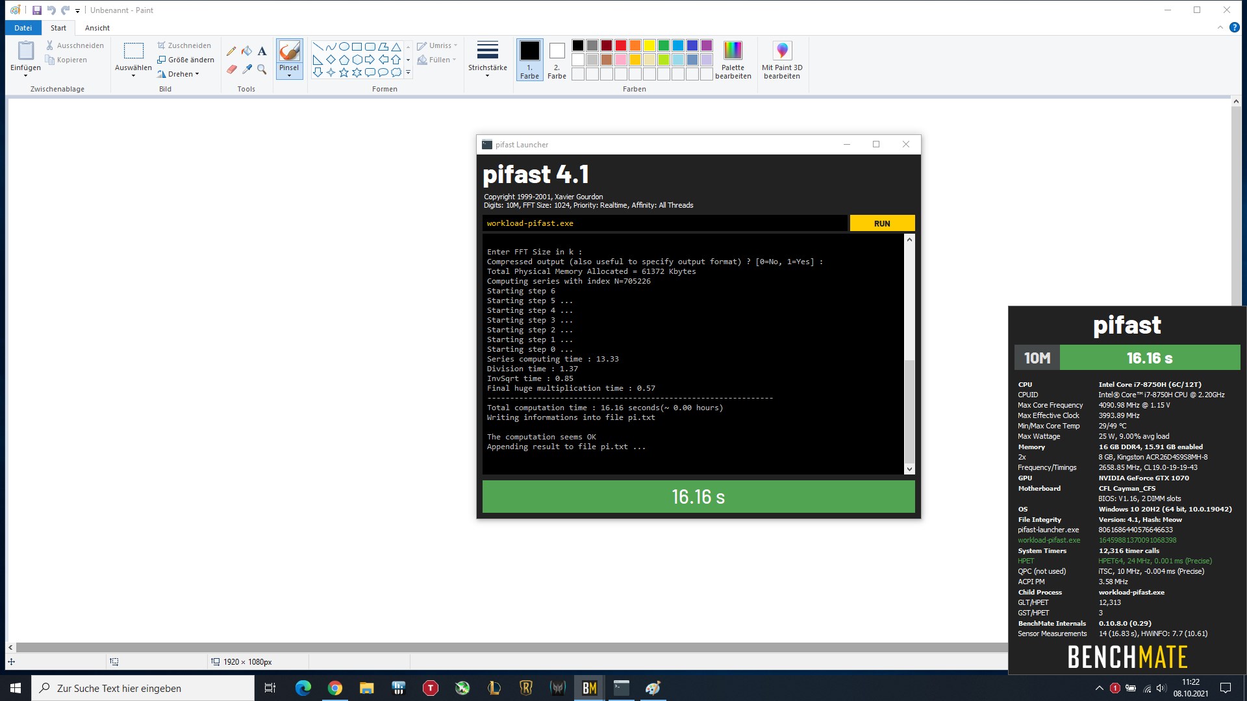Open BenchMate app in taskbar
This screenshot has width=1247, height=701.
click(x=590, y=688)
